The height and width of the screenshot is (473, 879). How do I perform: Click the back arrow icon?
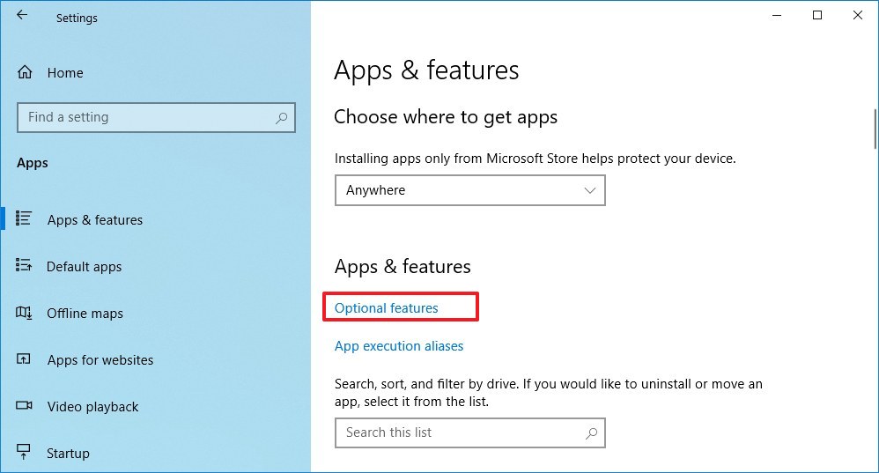[x=22, y=16]
